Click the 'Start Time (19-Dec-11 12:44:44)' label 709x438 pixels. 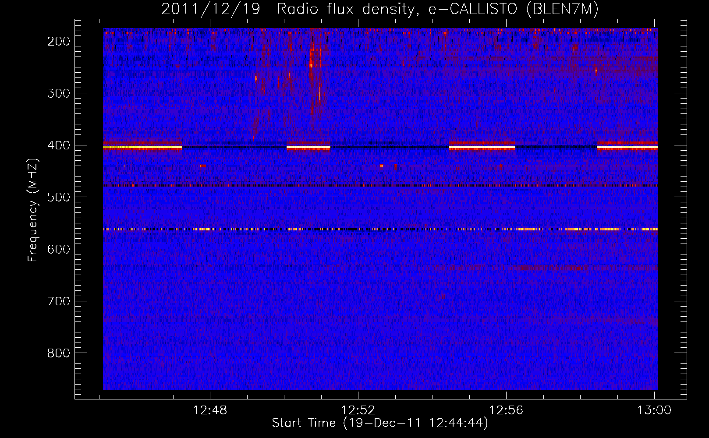click(380, 423)
